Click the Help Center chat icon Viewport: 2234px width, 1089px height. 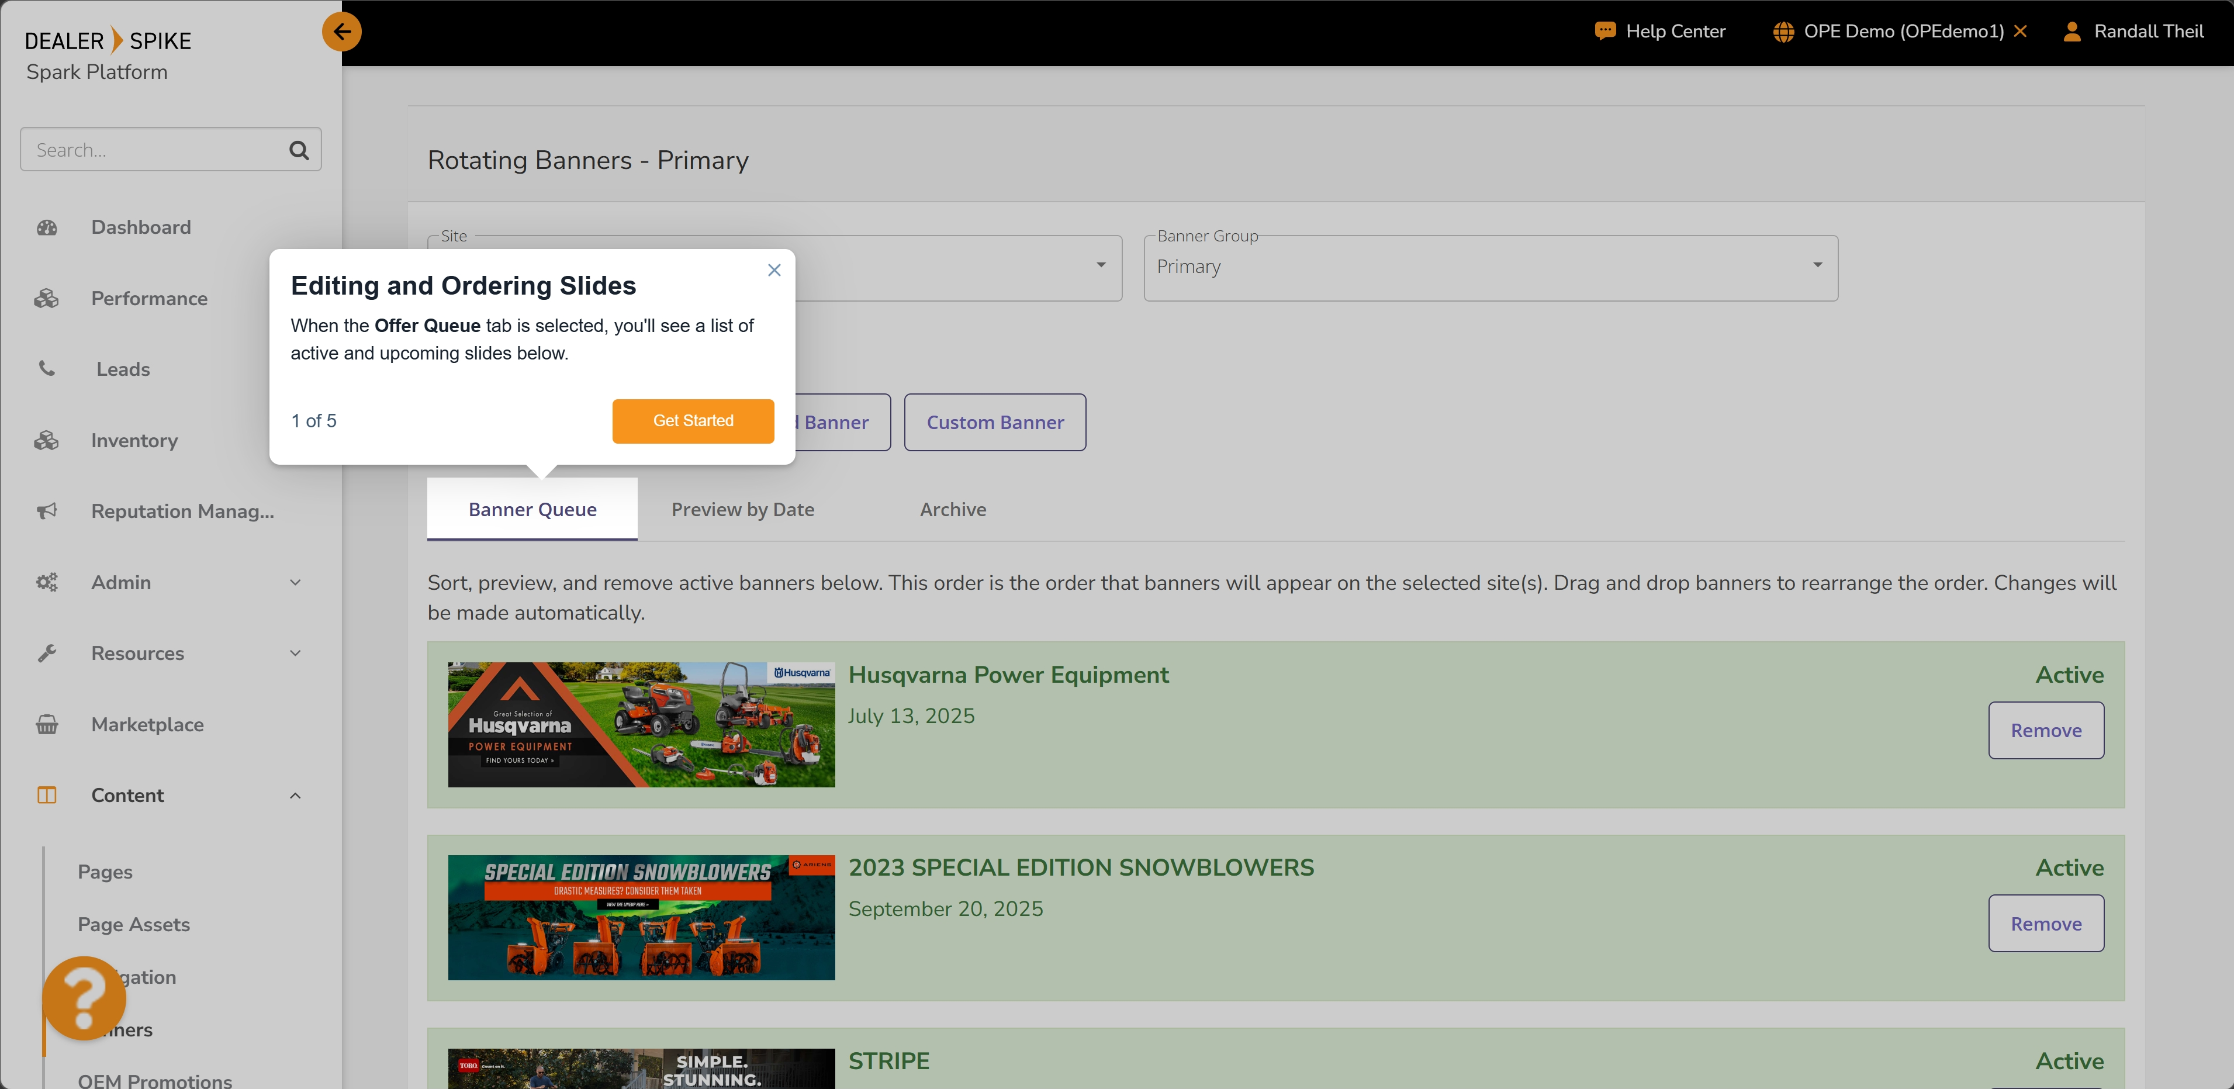click(1604, 31)
